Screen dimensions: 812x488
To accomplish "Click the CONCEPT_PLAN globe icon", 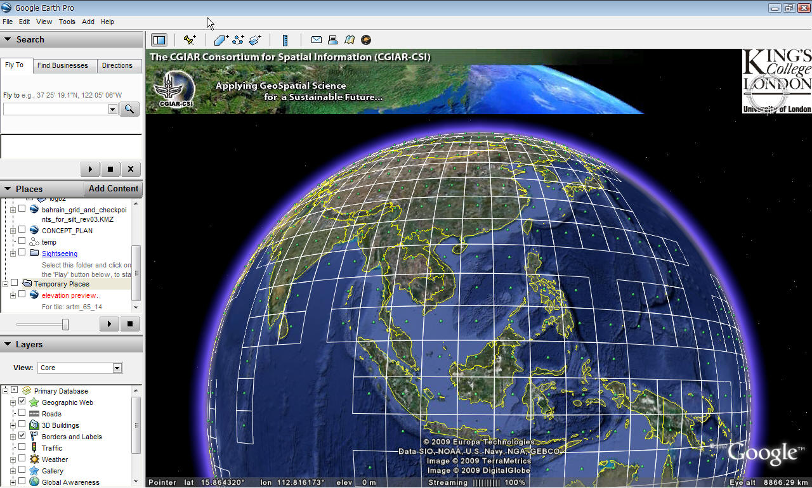I will (34, 231).
